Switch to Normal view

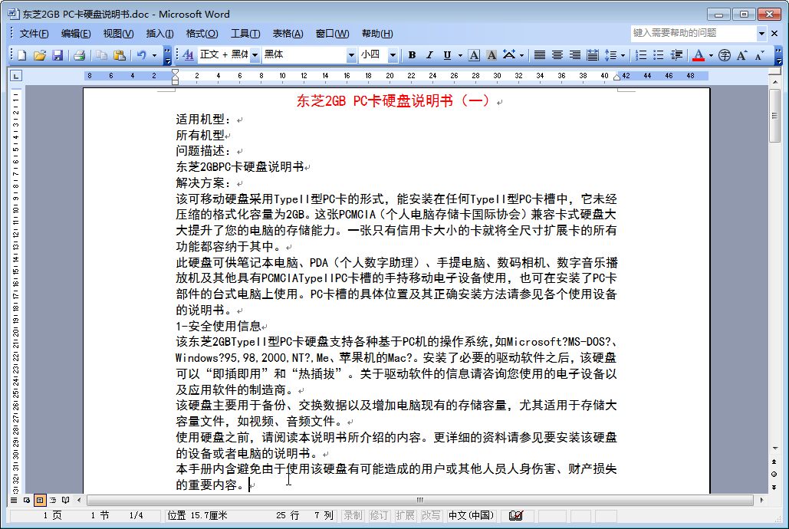(14, 501)
